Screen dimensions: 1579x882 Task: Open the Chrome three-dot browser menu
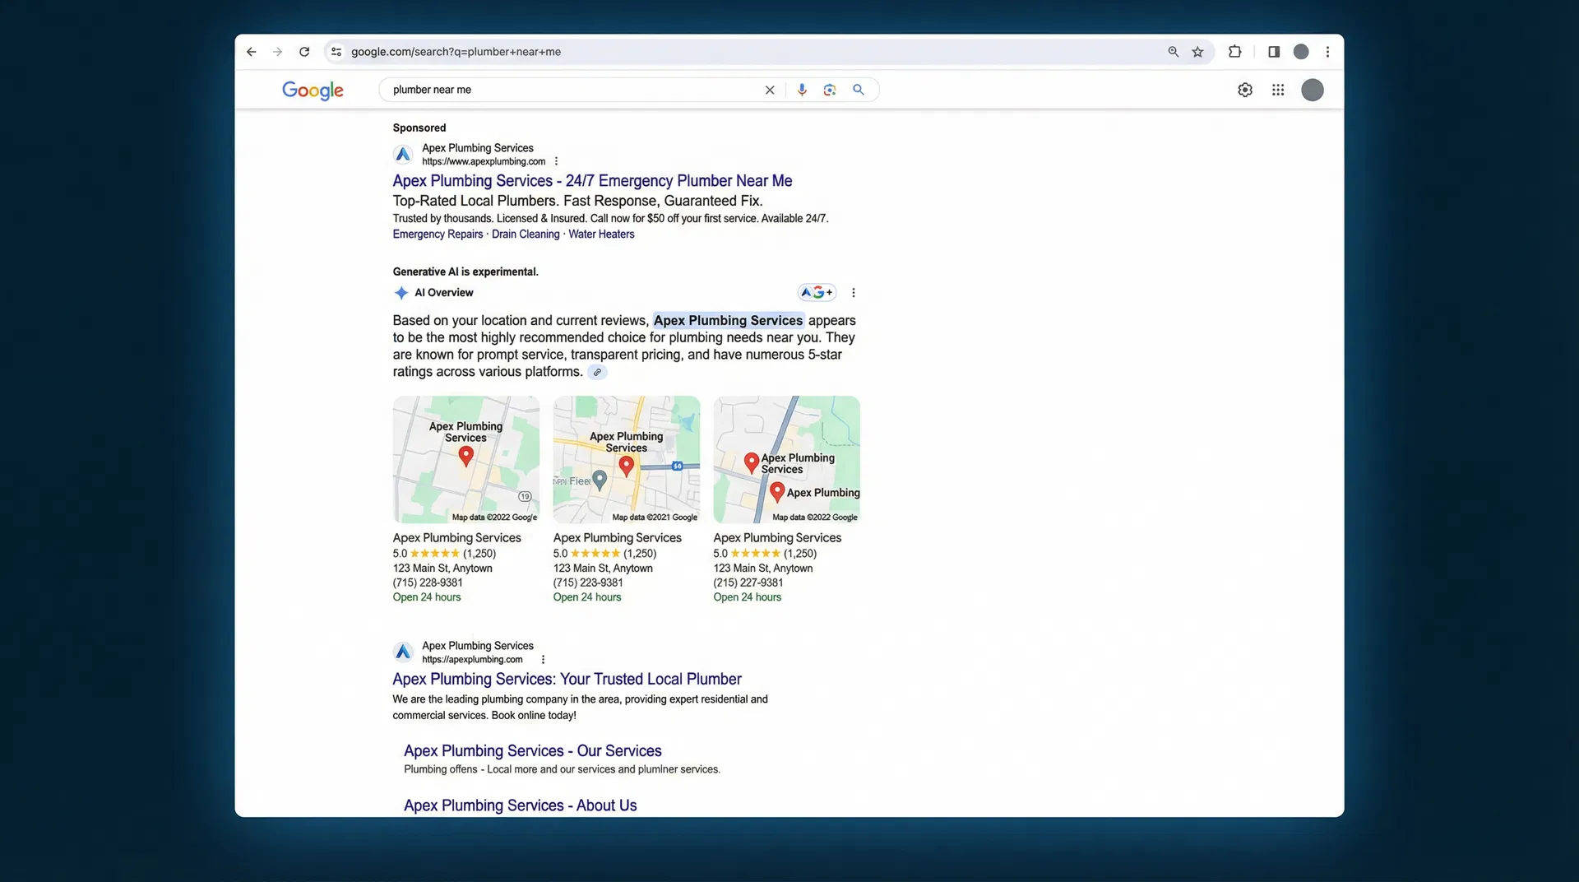(1327, 51)
